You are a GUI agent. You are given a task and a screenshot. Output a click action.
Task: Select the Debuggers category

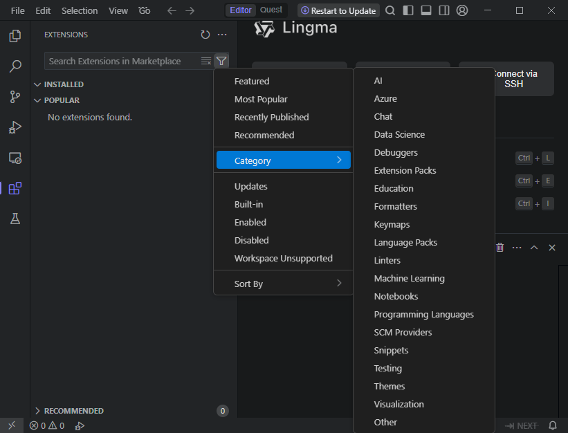pyautogui.click(x=424, y=152)
